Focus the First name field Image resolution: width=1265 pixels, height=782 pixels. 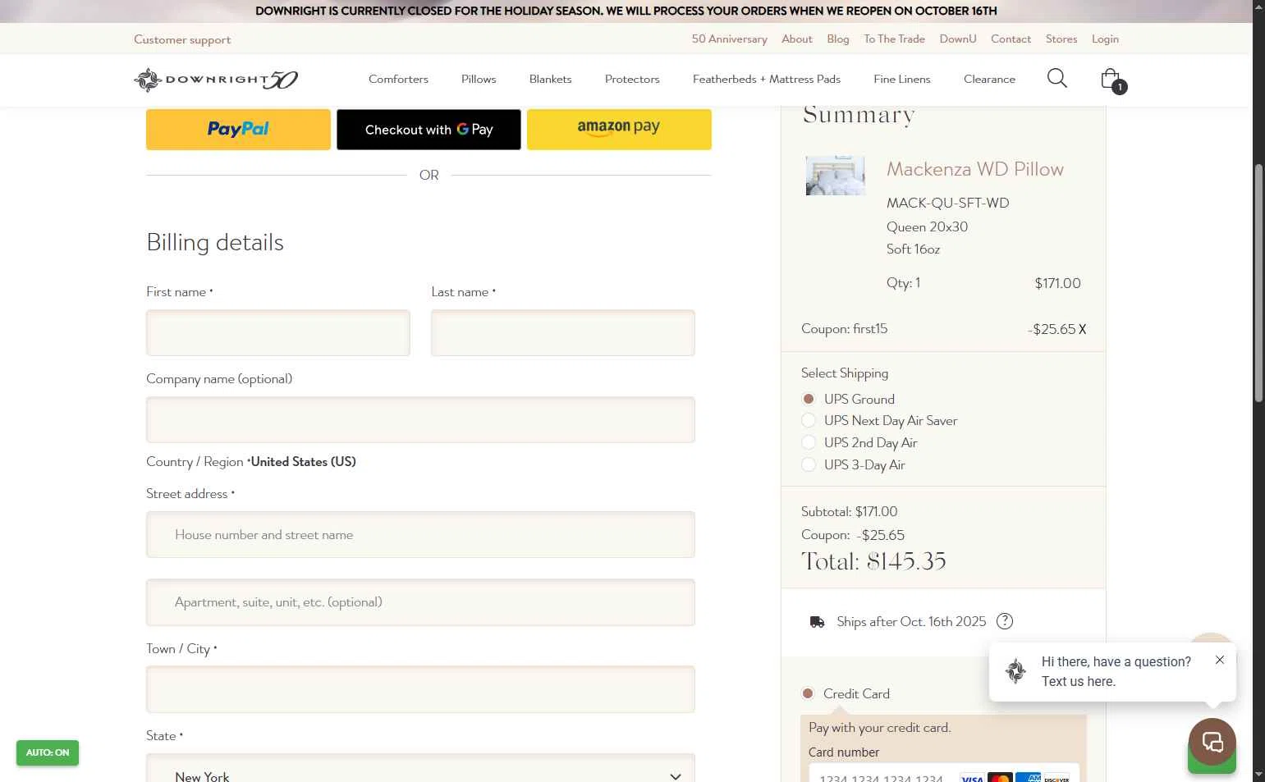tap(277, 332)
